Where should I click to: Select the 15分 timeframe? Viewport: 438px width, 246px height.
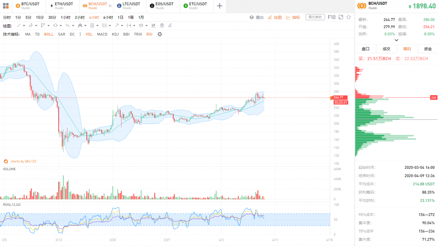click(40, 17)
